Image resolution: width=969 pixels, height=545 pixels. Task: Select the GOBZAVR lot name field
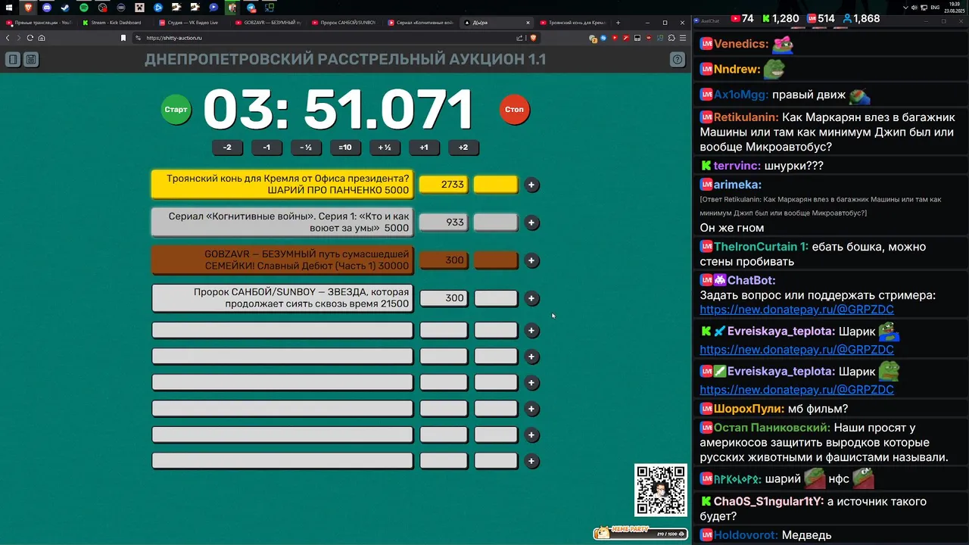point(282,260)
